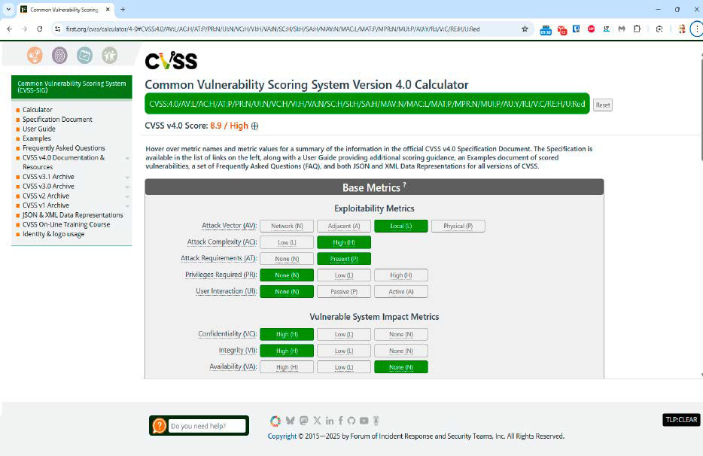Click the YouTube icon in footer
The height and width of the screenshot is (456, 703).
point(364,421)
